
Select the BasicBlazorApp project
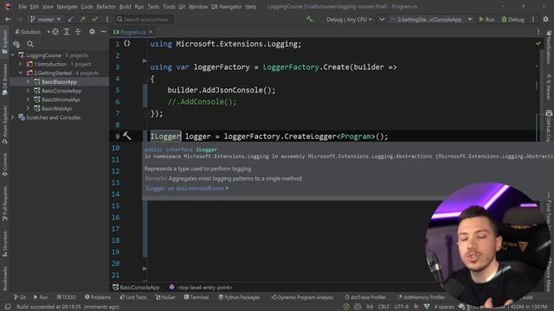[59, 82]
